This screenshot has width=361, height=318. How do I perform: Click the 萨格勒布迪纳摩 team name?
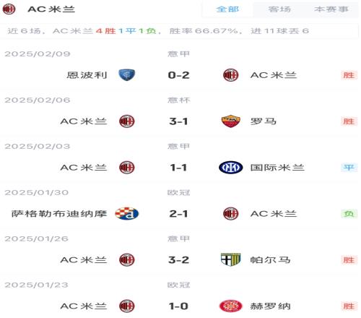point(59,214)
